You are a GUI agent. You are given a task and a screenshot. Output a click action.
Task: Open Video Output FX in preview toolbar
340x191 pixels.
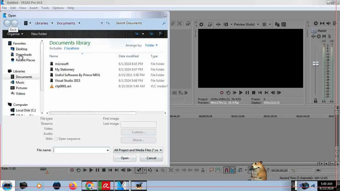click(218, 24)
